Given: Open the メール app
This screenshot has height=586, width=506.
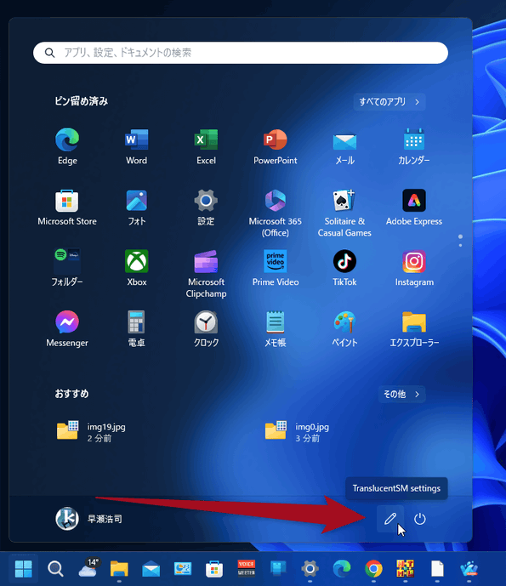Looking at the screenshot, I should [344, 146].
